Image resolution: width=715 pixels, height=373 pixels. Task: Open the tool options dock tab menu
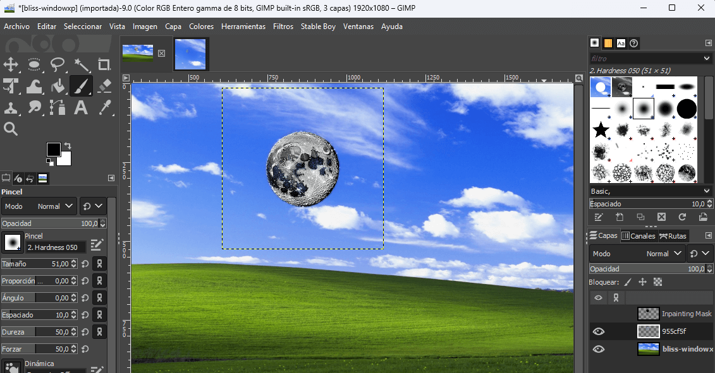(111, 178)
